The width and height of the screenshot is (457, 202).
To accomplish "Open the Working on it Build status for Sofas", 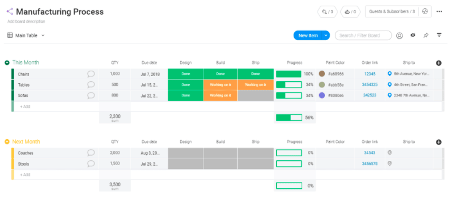I will [x=220, y=95].
